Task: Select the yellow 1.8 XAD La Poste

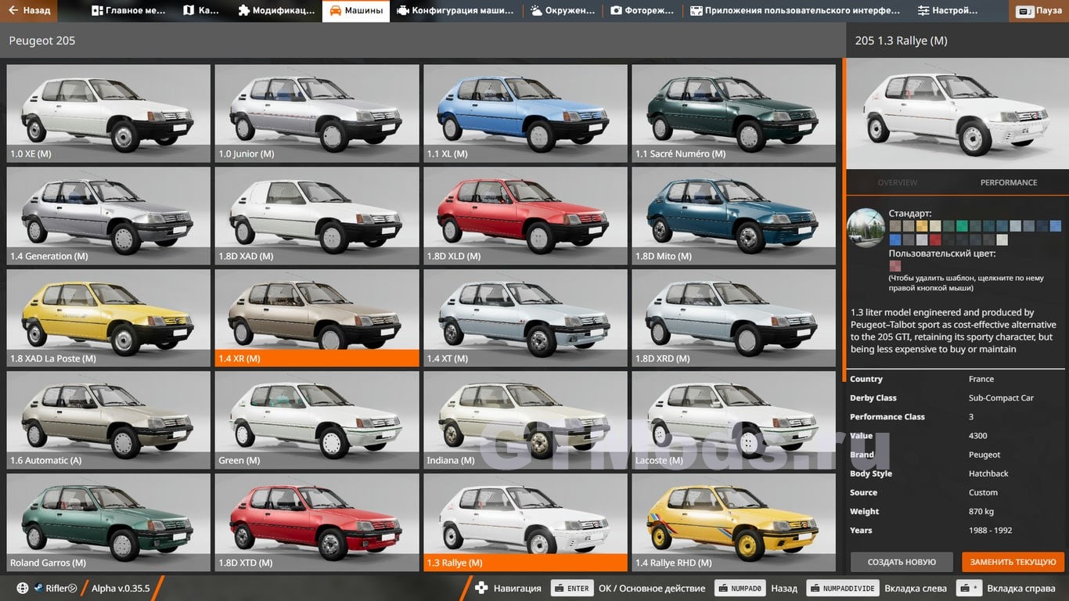Action: (109, 318)
